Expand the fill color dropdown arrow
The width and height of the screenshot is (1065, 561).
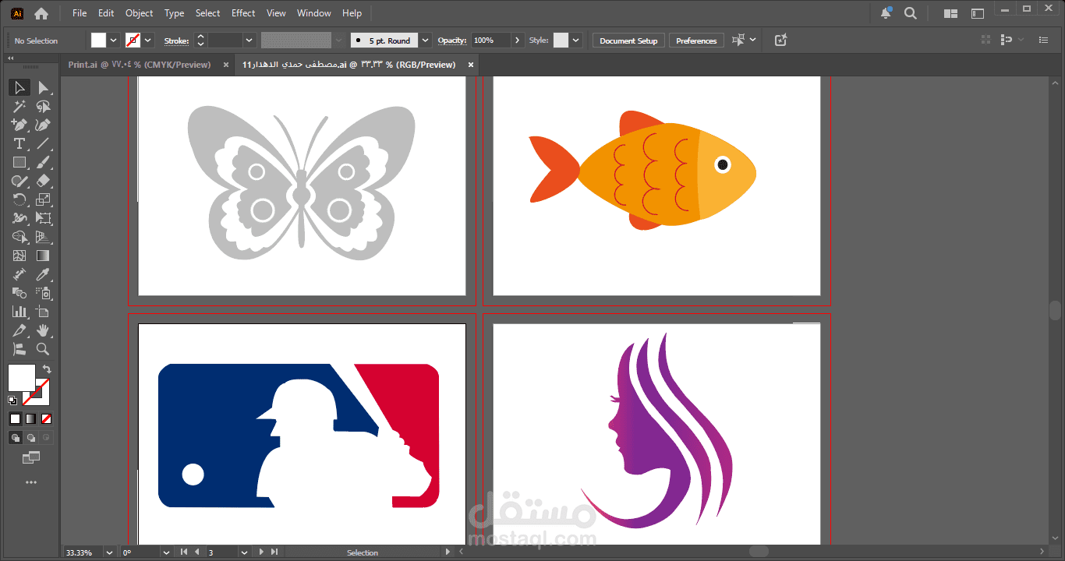click(114, 41)
